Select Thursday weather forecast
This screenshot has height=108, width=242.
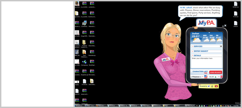pyautogui.click(x=212, y=38)
